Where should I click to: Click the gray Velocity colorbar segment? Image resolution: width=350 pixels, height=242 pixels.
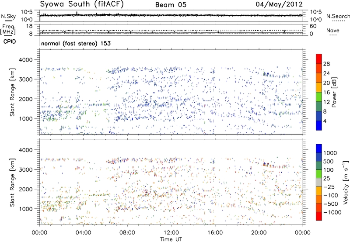tap(319, 182)
